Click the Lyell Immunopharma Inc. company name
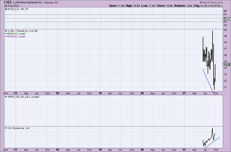The width and height of the screenshot is (231, 152). click(28, 3)
